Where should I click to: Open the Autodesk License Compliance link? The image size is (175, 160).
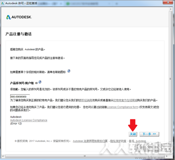29,120
